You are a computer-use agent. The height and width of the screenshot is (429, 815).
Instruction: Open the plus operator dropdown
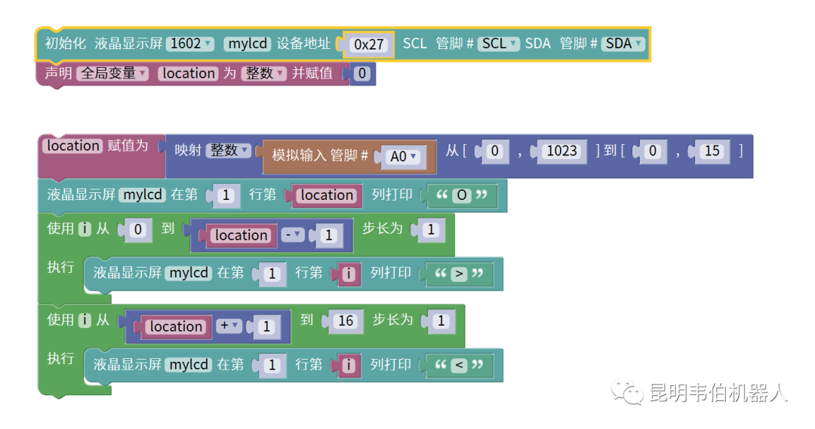click(229, 326)
